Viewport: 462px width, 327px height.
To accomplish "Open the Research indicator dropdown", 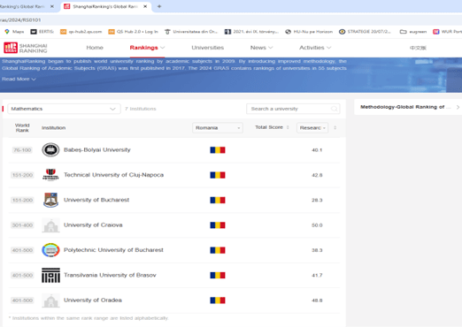I will 312,128.
